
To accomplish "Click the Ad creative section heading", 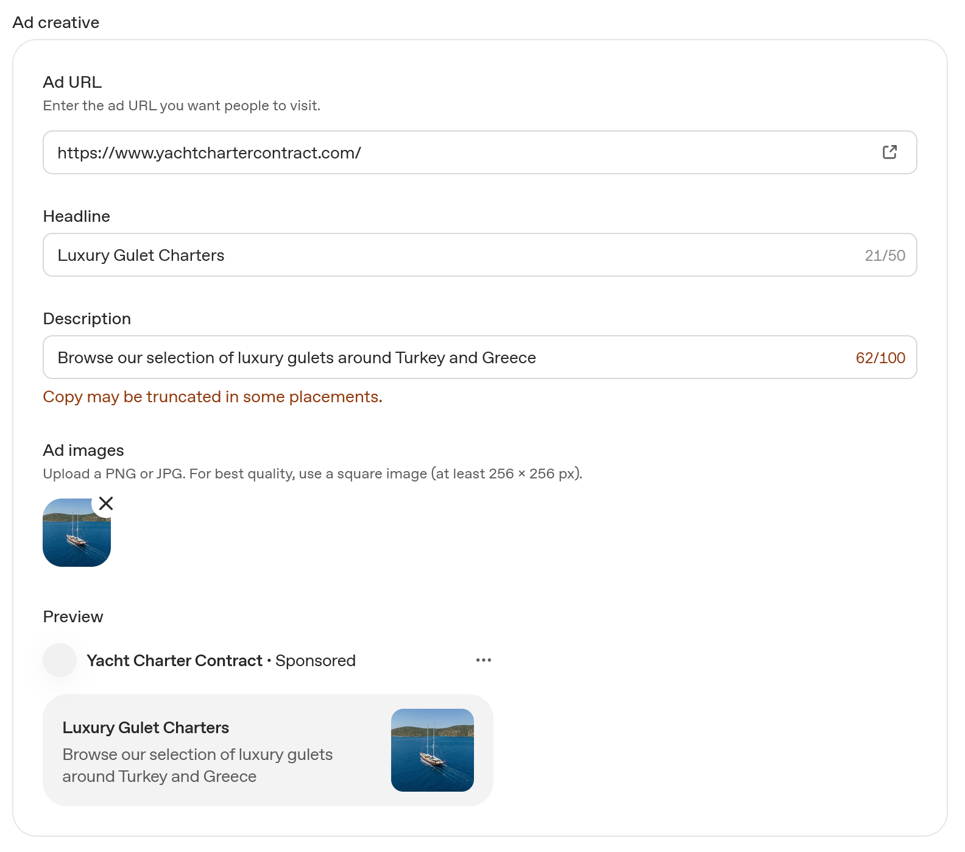I will point(56,23).
